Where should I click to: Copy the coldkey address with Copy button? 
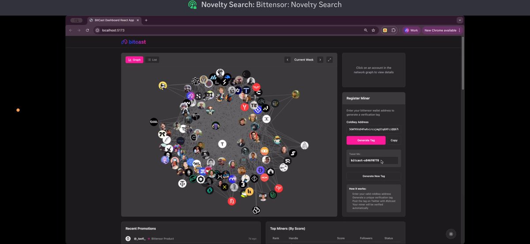coord(394,140)
